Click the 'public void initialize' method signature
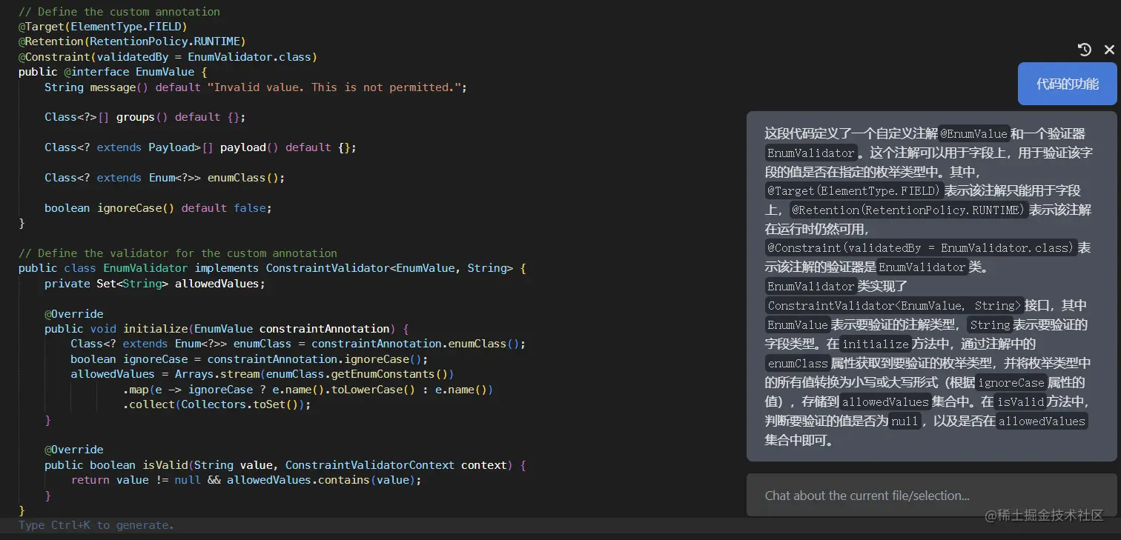The image size is (1121, 540). click(227, 329)
